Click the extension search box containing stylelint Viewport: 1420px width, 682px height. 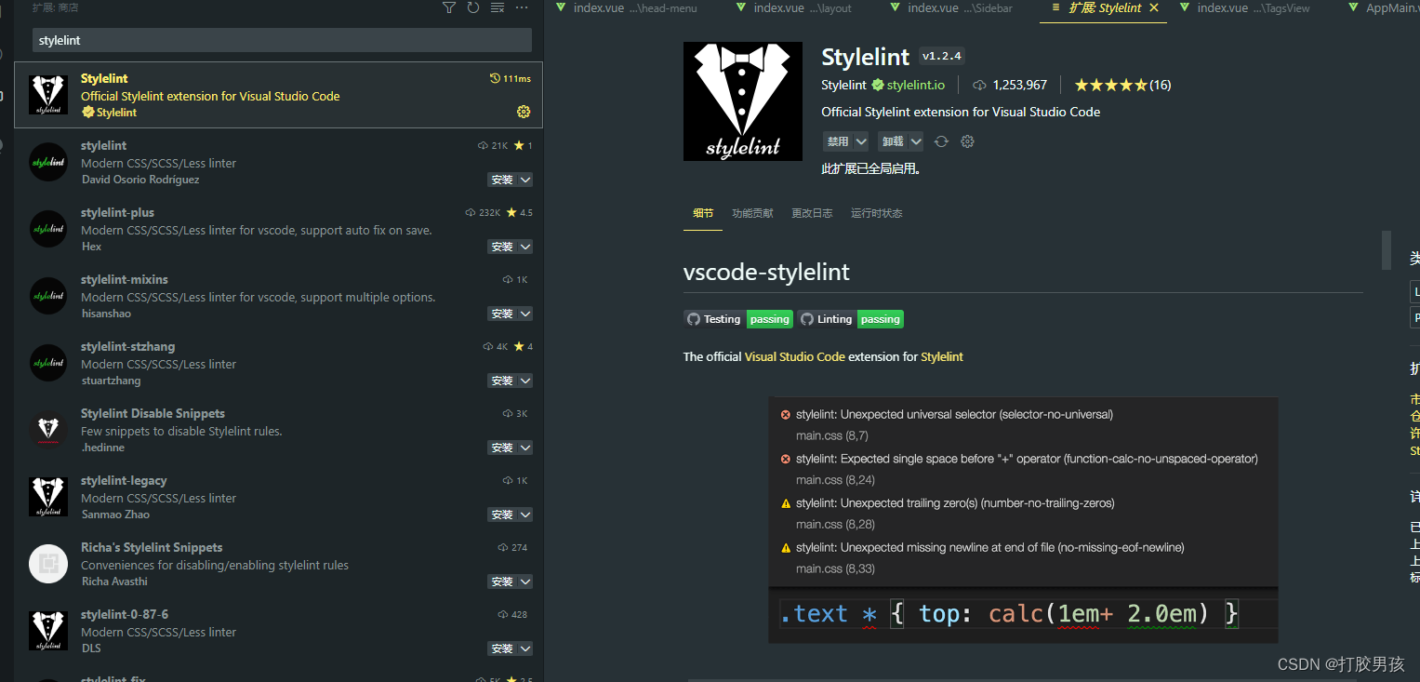[282, 40]
